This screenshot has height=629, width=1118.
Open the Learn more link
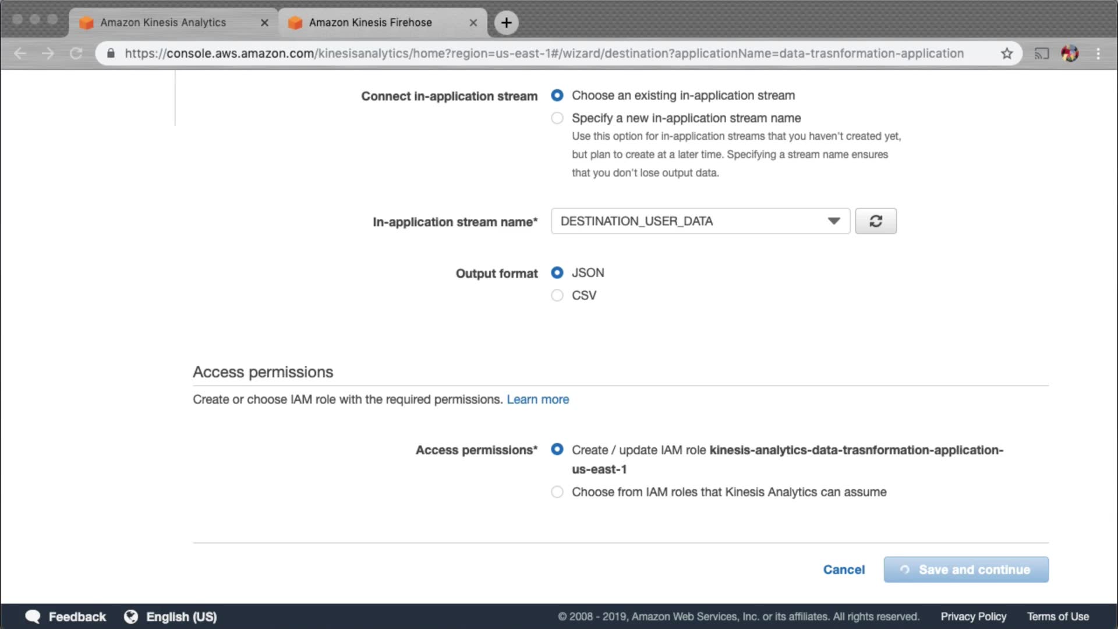(x=537, y=400)
